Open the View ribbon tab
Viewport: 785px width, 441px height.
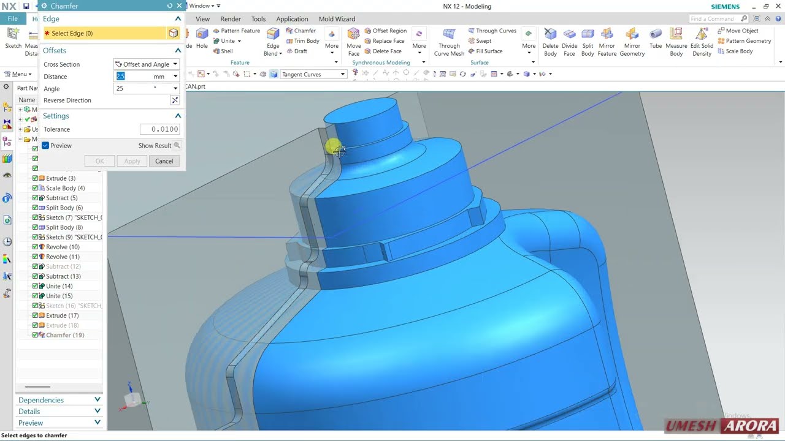coord(202,19)
